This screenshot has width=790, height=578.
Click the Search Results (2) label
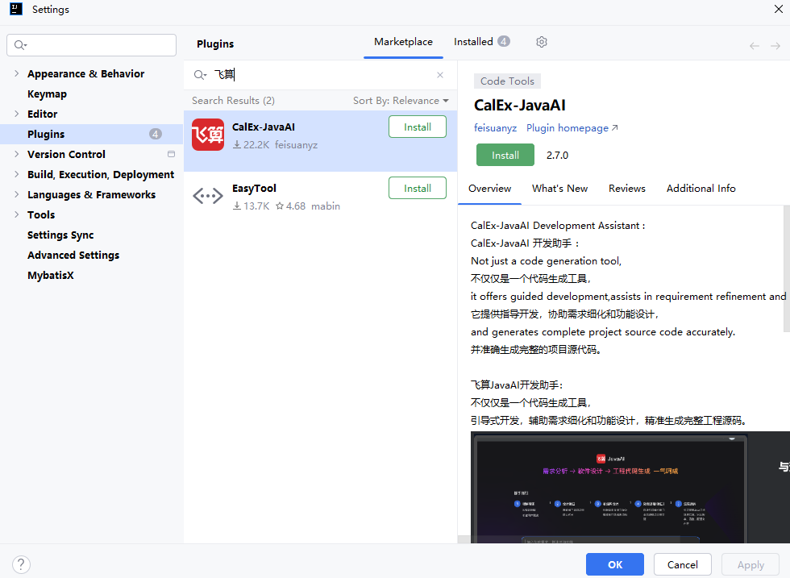coord(233,100)
